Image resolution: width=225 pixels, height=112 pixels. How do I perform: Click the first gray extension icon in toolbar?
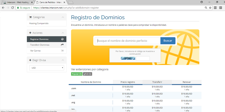pos(215,8)
